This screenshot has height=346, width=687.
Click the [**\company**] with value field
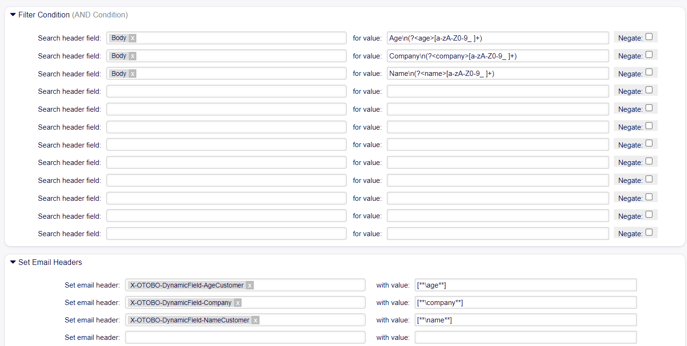point(526,303)
